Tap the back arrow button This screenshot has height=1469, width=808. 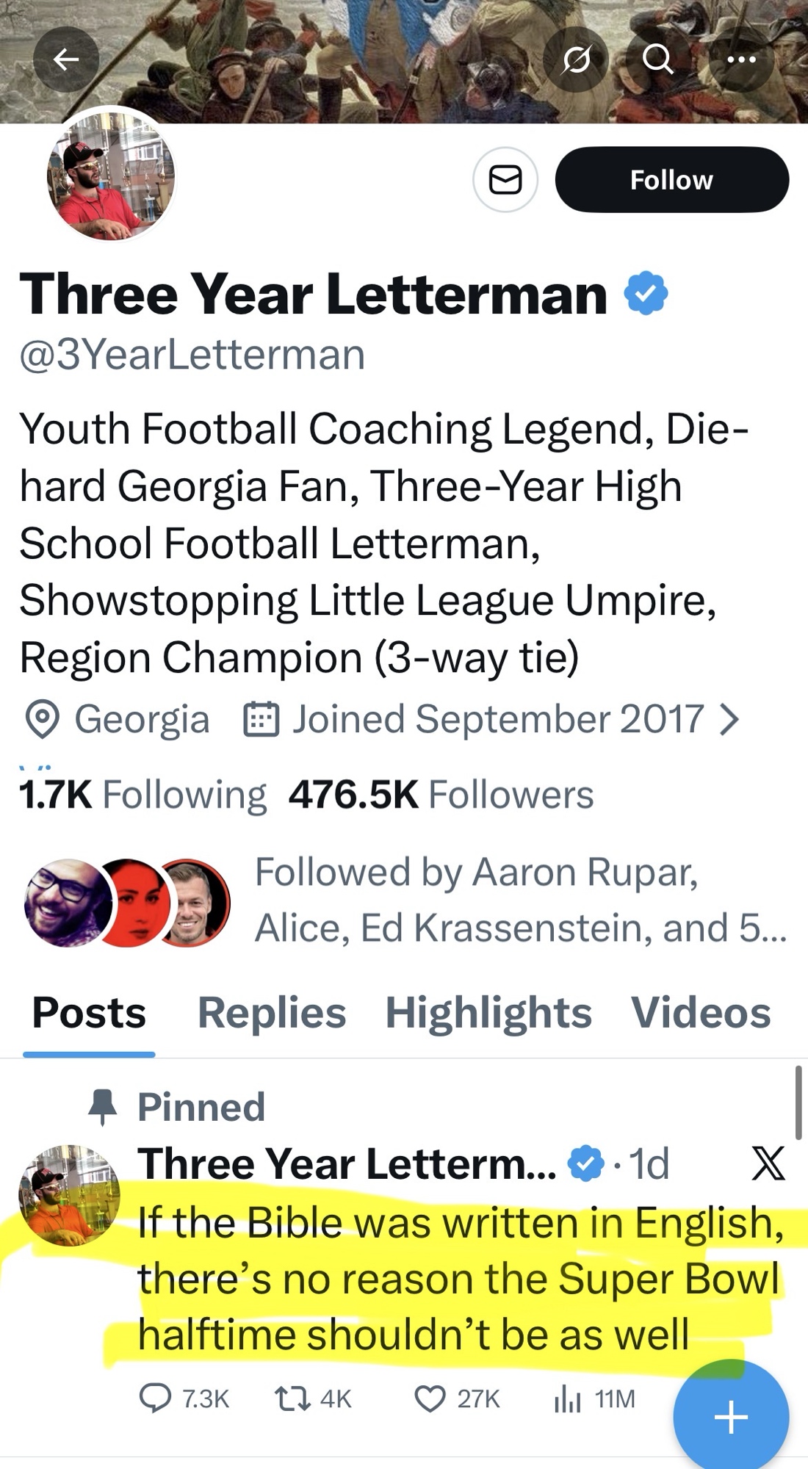click(x=66, y=59)
